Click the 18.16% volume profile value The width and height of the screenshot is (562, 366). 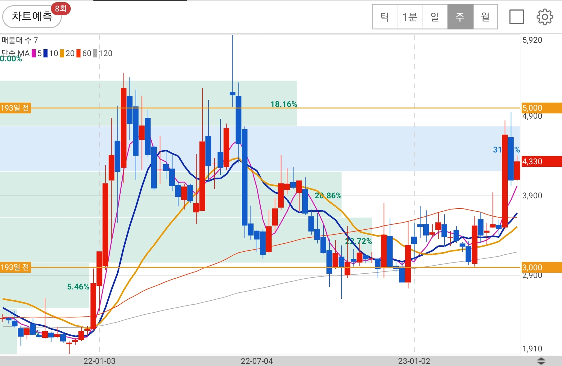point(284,104)
